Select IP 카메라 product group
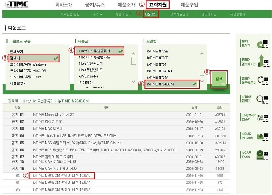The height and width of the screenshot is (195, 272). 86,82
